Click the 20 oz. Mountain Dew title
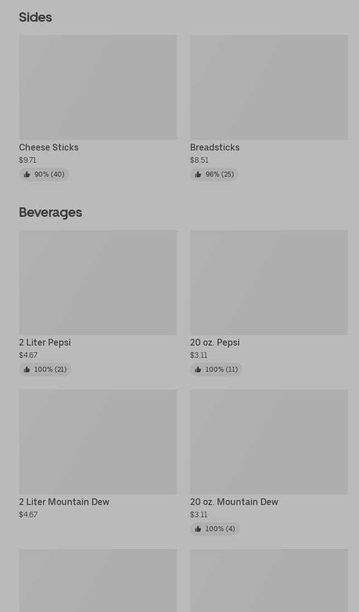 pos(234,502)
